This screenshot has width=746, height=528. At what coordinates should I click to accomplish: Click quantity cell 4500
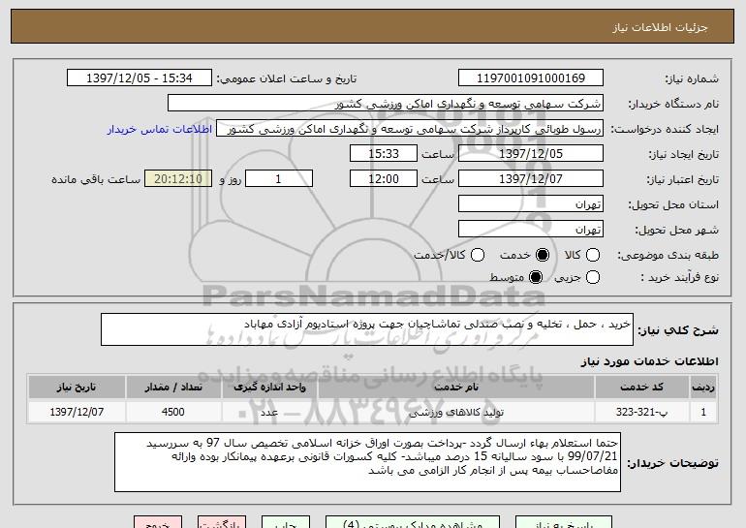173,412
